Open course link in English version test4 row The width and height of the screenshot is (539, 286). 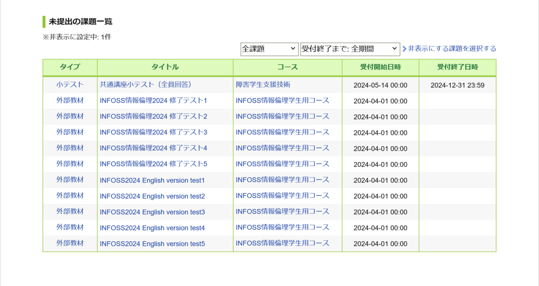[x=283, y=228]
